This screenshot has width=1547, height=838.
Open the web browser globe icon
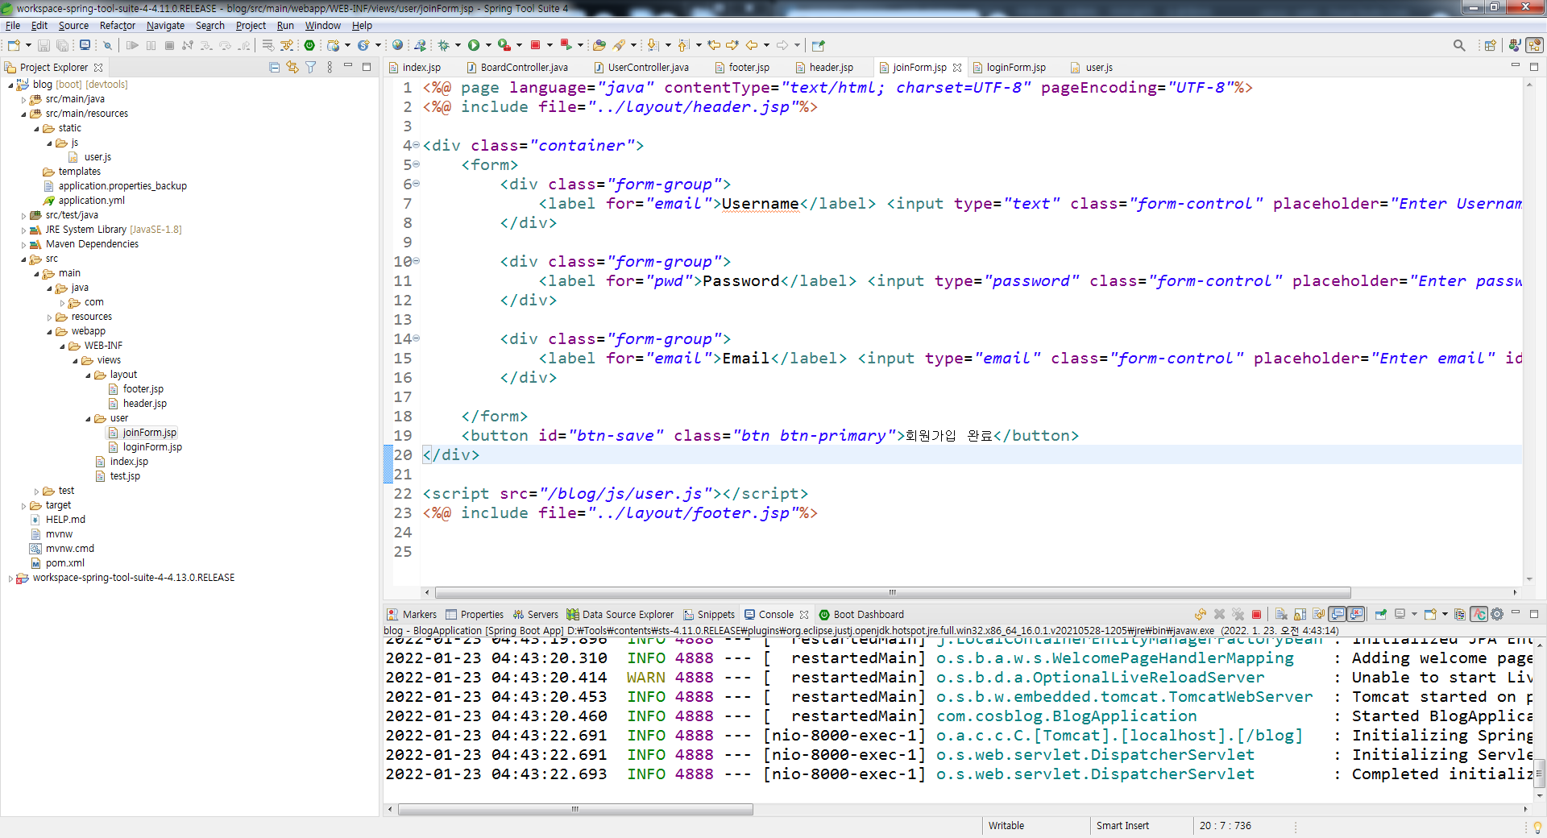point(397,45)
